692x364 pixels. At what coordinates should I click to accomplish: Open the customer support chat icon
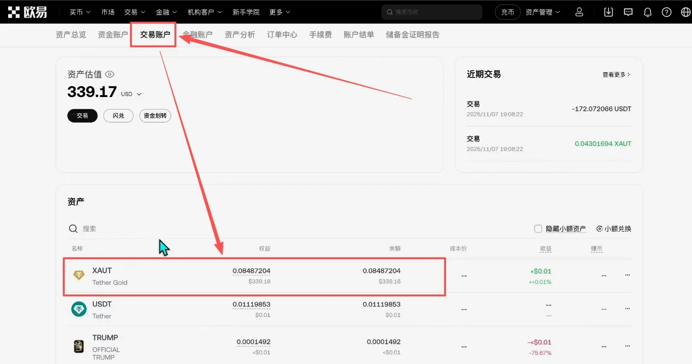pyautogui.click(x=628, y=12)
